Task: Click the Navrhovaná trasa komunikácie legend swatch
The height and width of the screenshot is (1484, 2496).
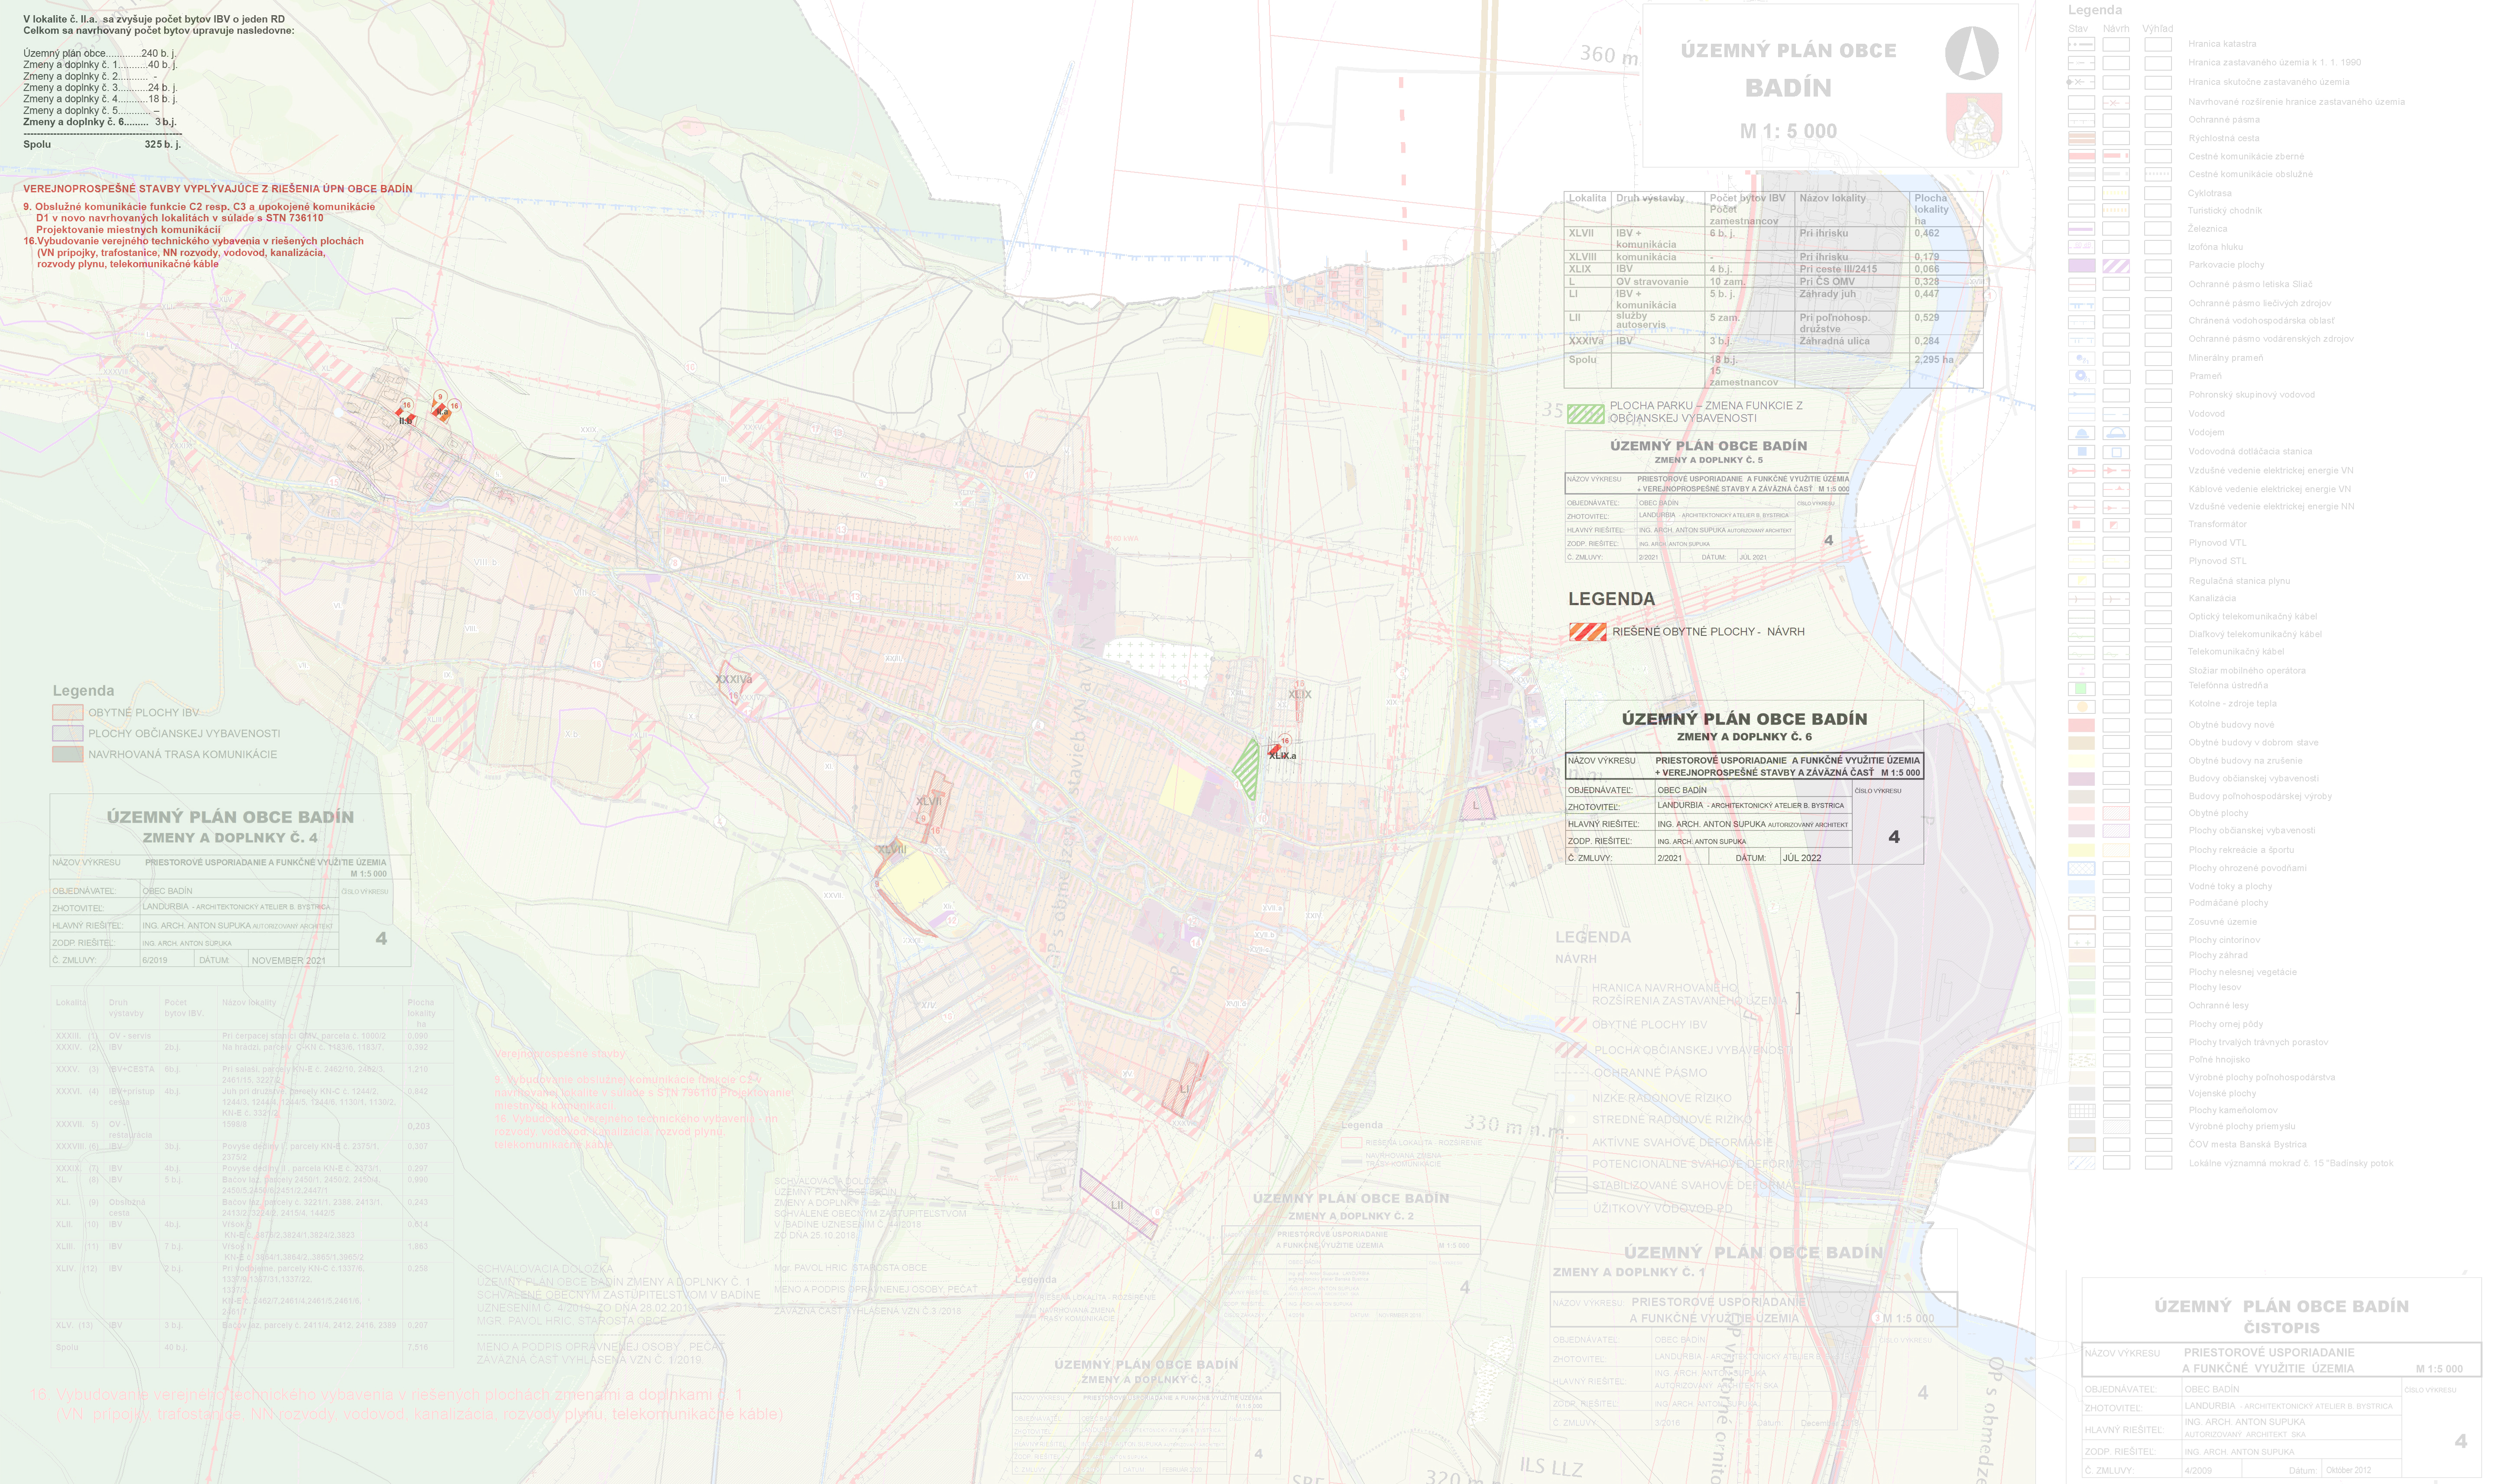Action: point(67,754)
